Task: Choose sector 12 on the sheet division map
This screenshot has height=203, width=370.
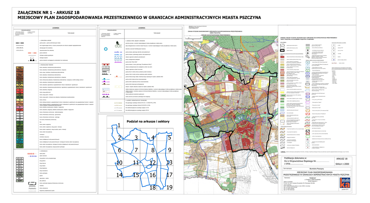Action: tap(152, 163)
